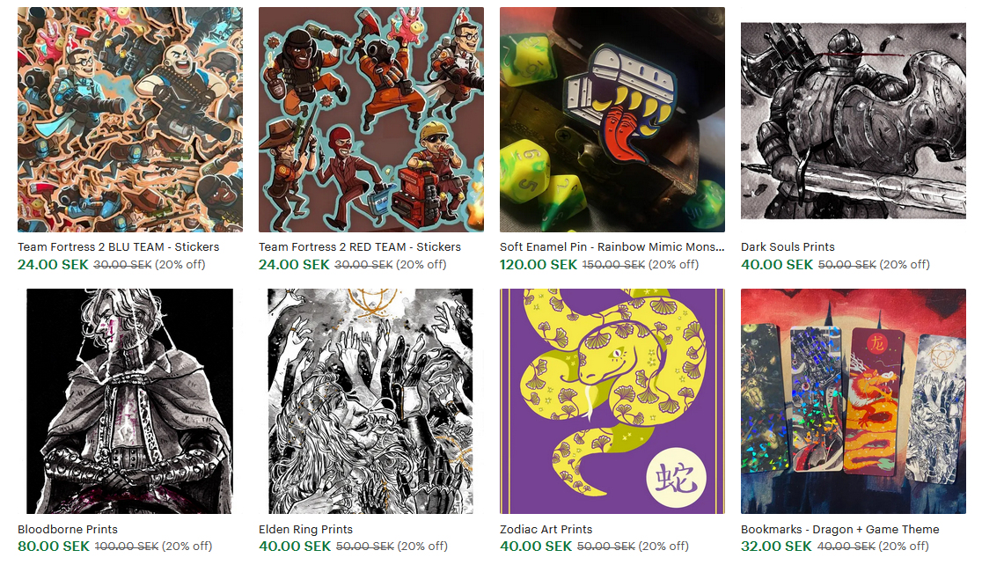
Task: Open the Bloodborne print artwork thumbnail
Action: [129, 401]
